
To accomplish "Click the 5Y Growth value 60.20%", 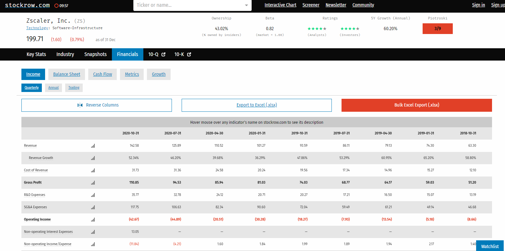I will click(x=391, y=29).
